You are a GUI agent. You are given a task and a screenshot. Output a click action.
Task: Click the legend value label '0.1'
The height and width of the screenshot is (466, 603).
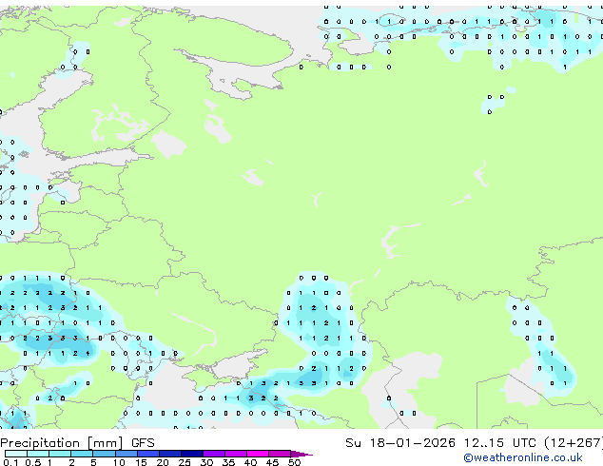pos(10,462)
